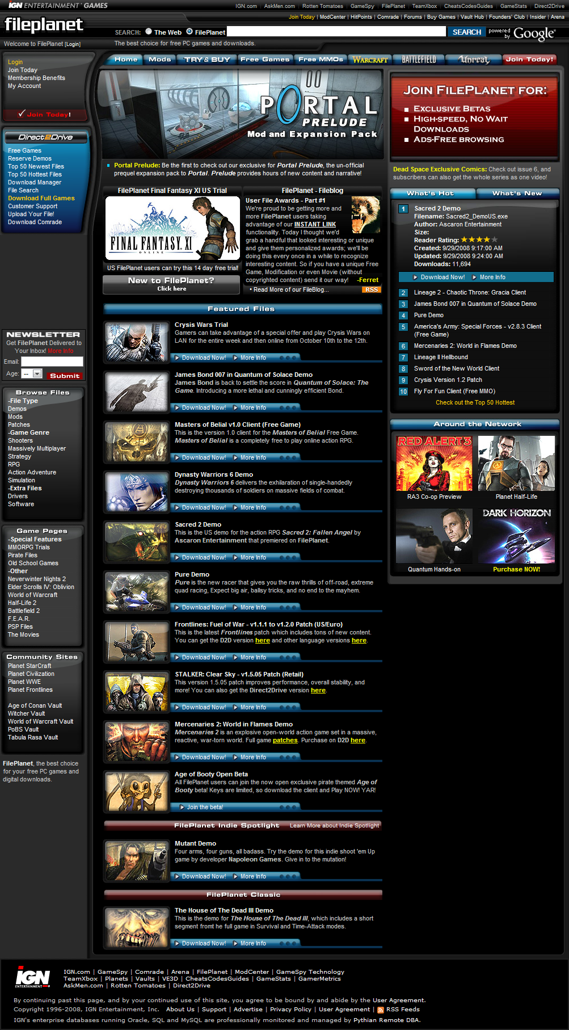Click the IGN logo in footer
This screenshot has height=1030, width=569.
click(x=32, y=977)
